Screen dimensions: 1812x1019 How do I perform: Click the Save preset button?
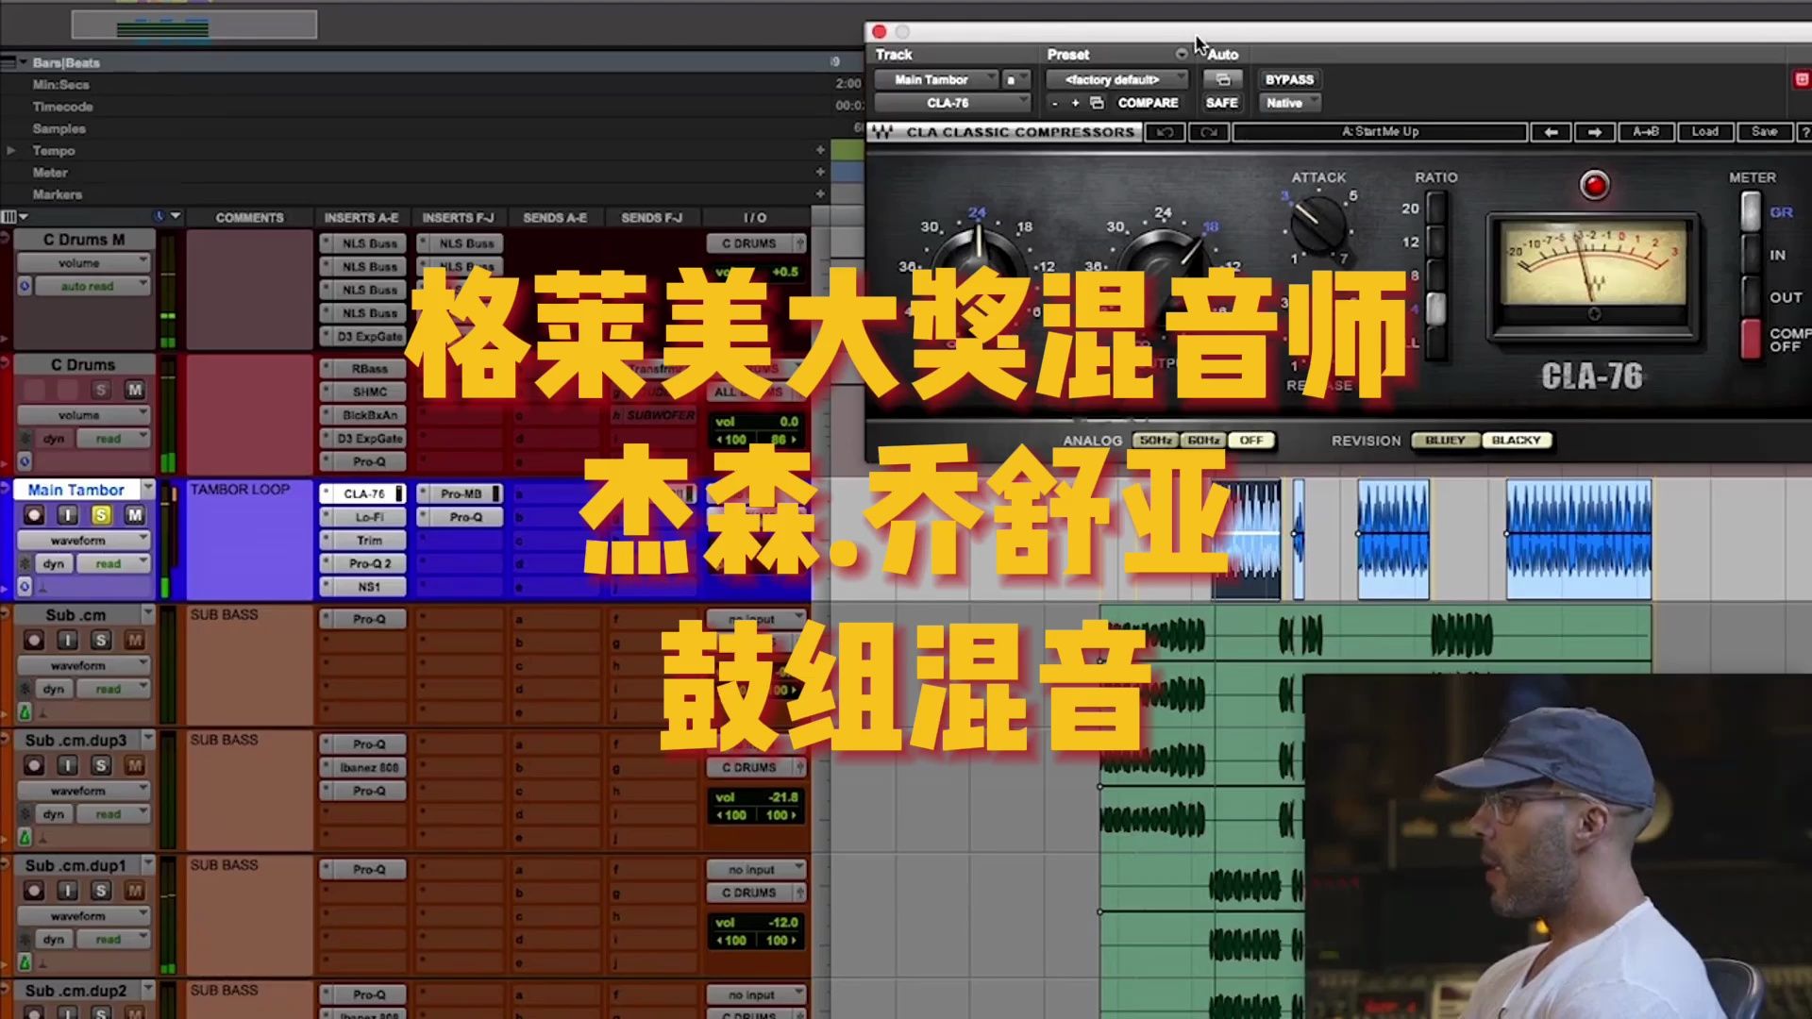pos(1764,132)
